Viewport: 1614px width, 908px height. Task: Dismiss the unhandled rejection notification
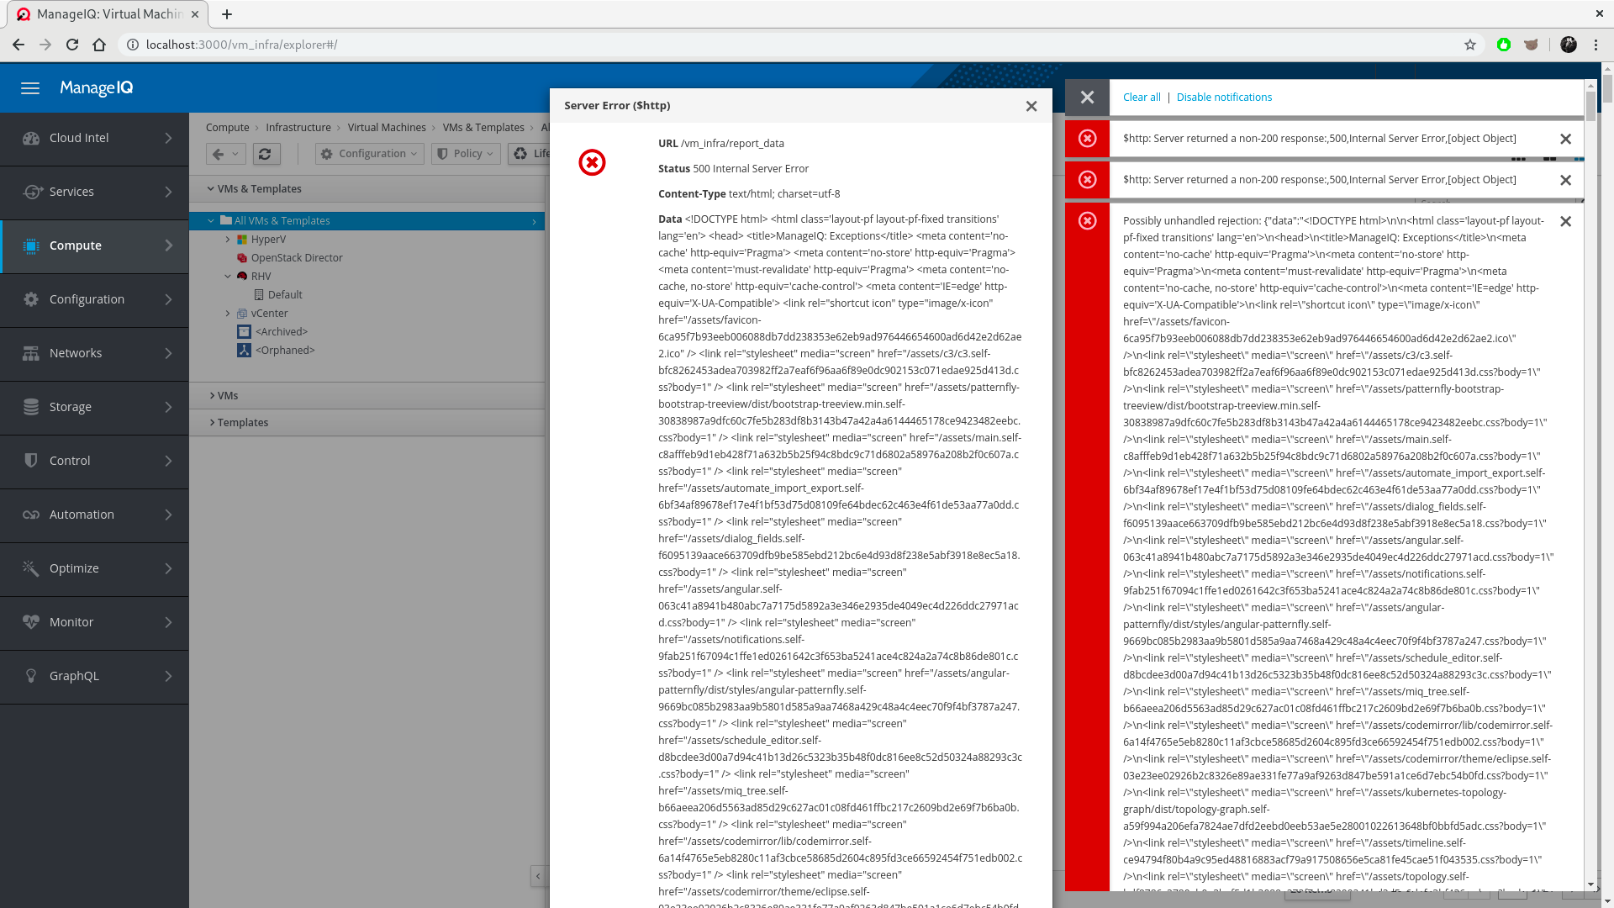point(1565,221)
